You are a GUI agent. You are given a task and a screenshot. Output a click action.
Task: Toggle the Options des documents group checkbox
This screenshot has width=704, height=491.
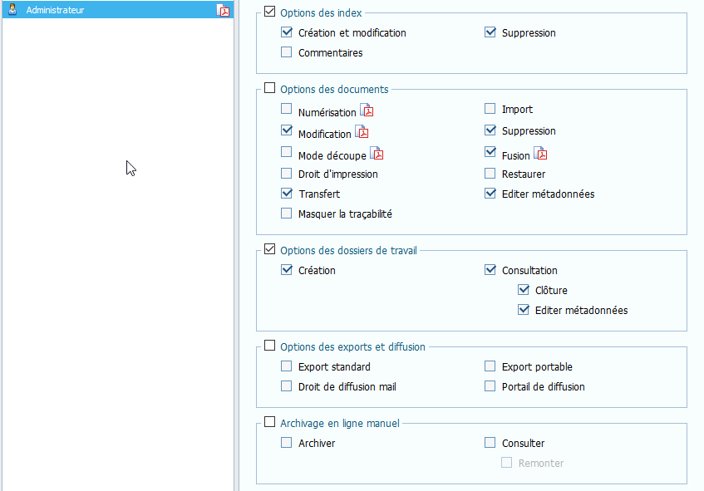[269, 88]
